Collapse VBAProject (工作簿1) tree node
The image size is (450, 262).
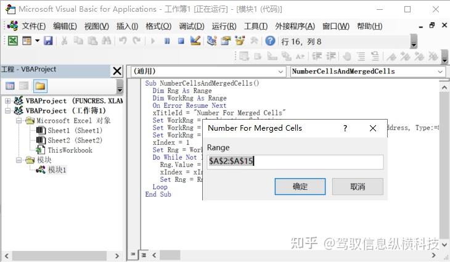(x=8, y=111)
